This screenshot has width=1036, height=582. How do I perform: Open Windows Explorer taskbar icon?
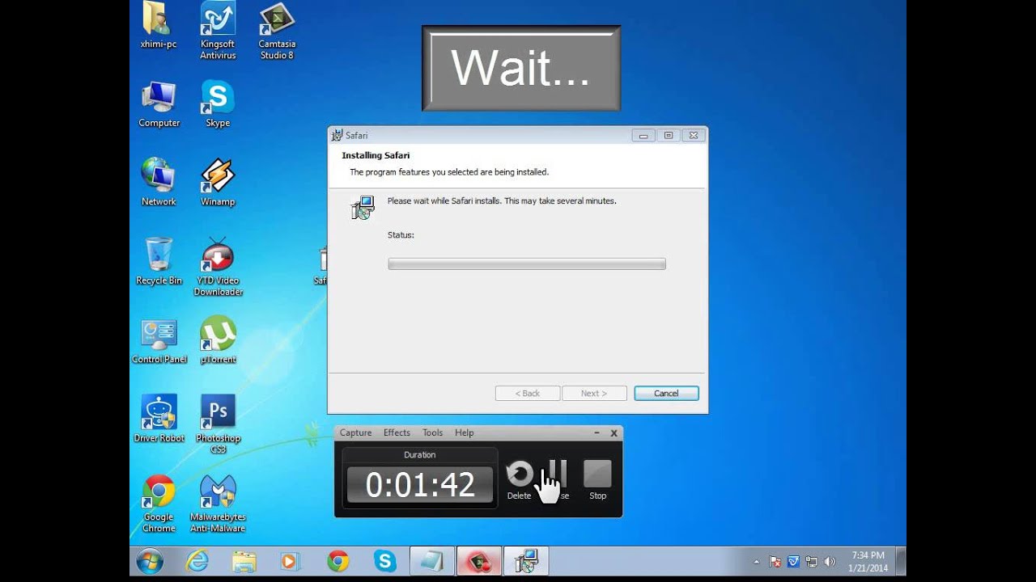click(x=244, y=562)
